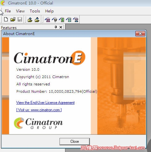The width and height of the screenshot is (151, 152).
Task: Click the Product Number 10,0000,0823,794 text
Action: coord(57,91)
